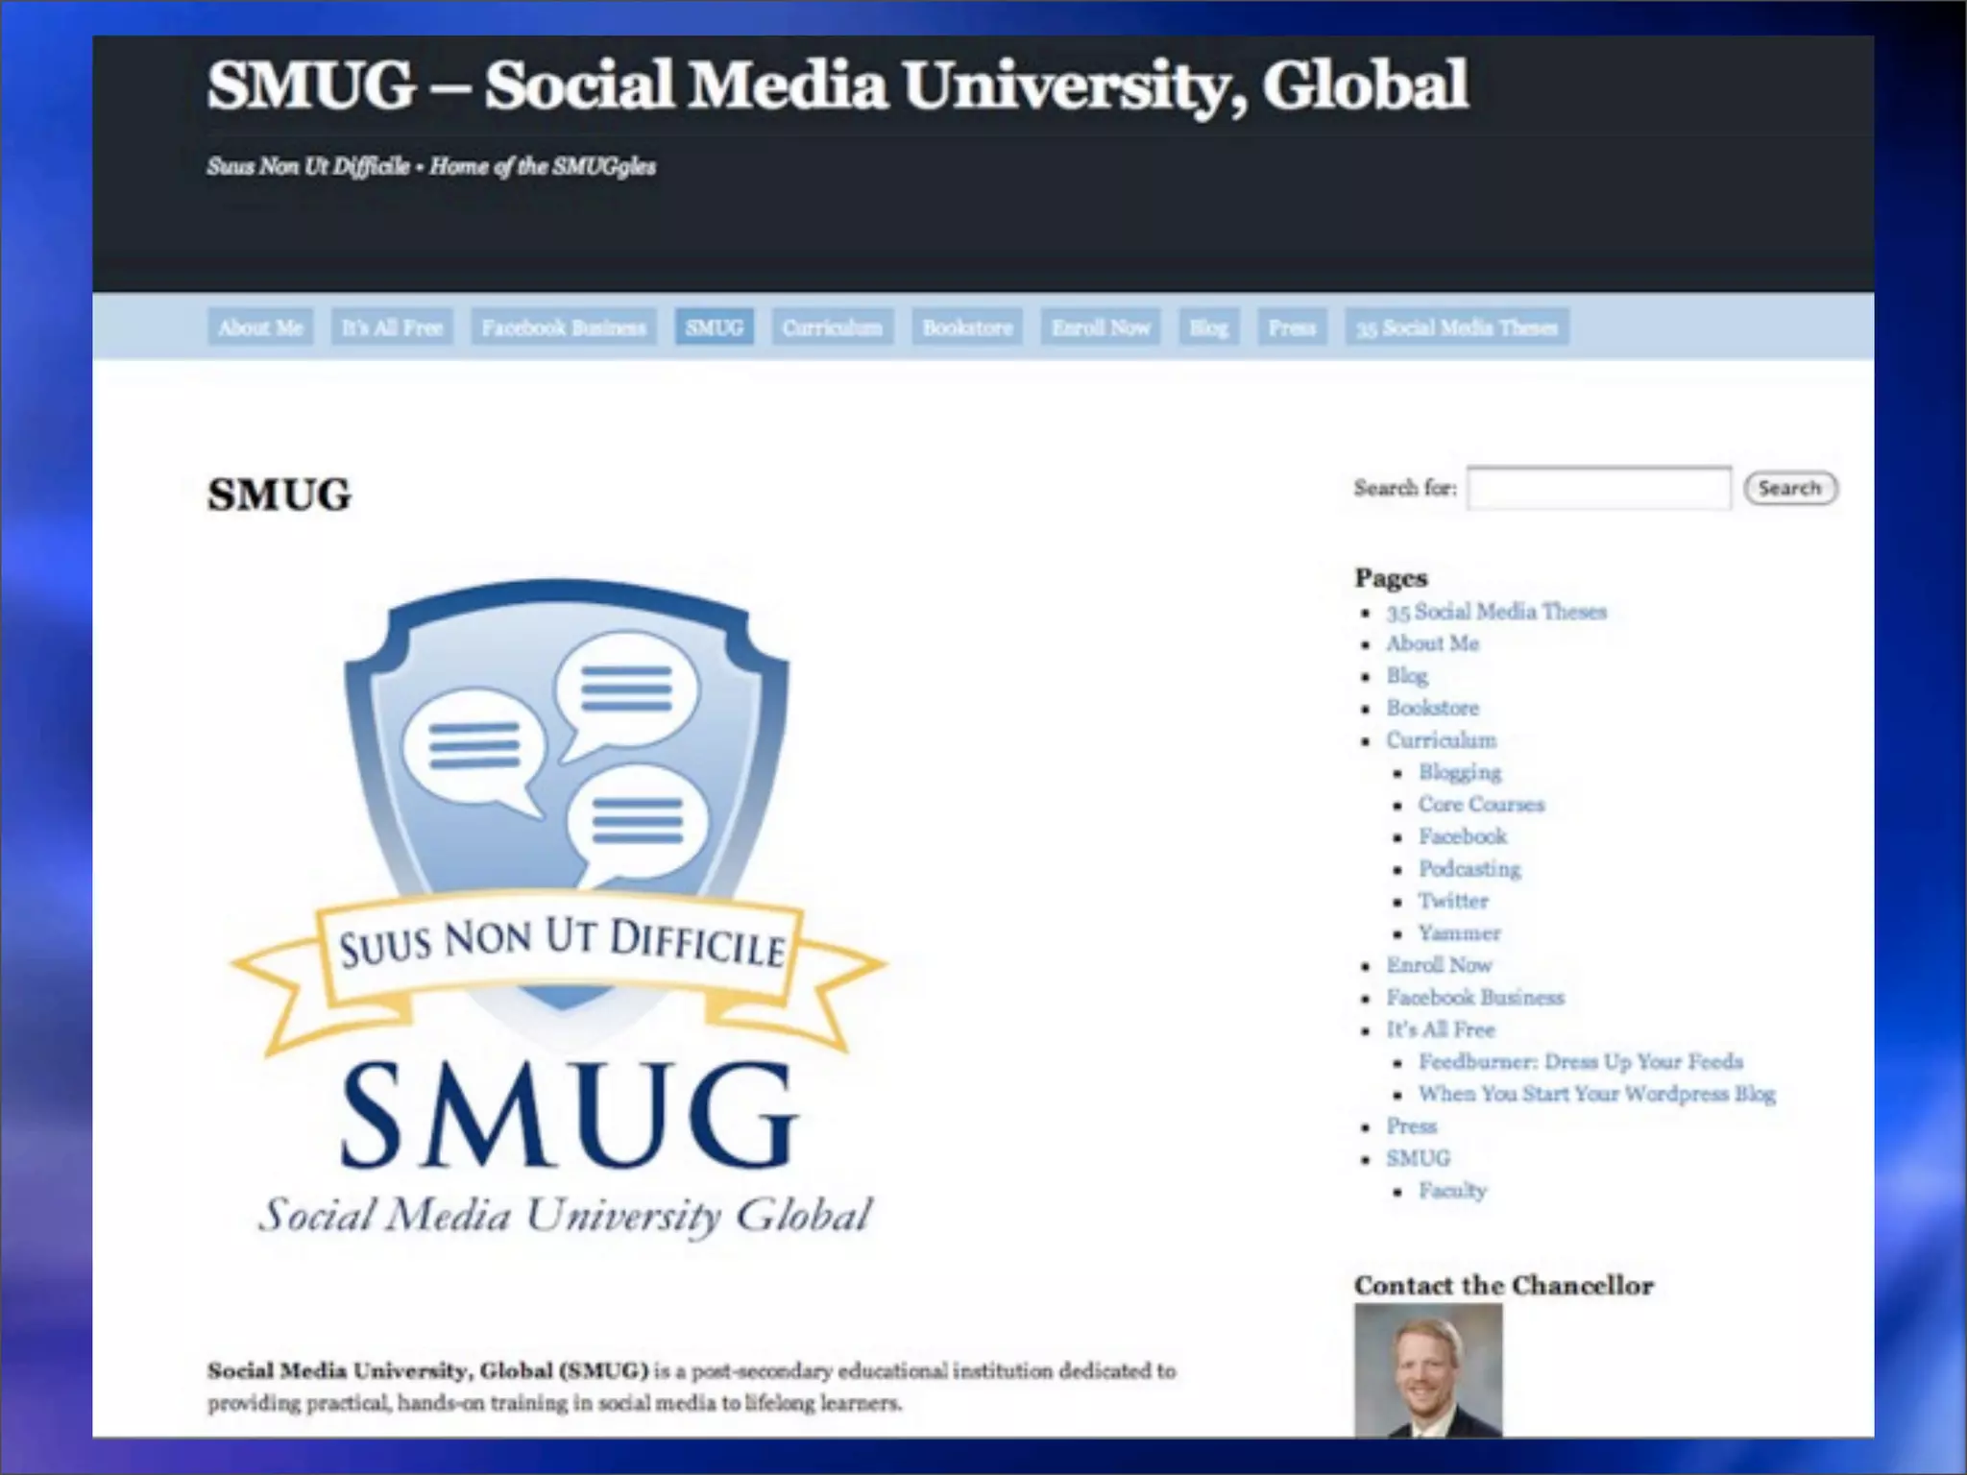Click the site title header link
This screenshot has width=1967, height=1475.
pos(837,85)
